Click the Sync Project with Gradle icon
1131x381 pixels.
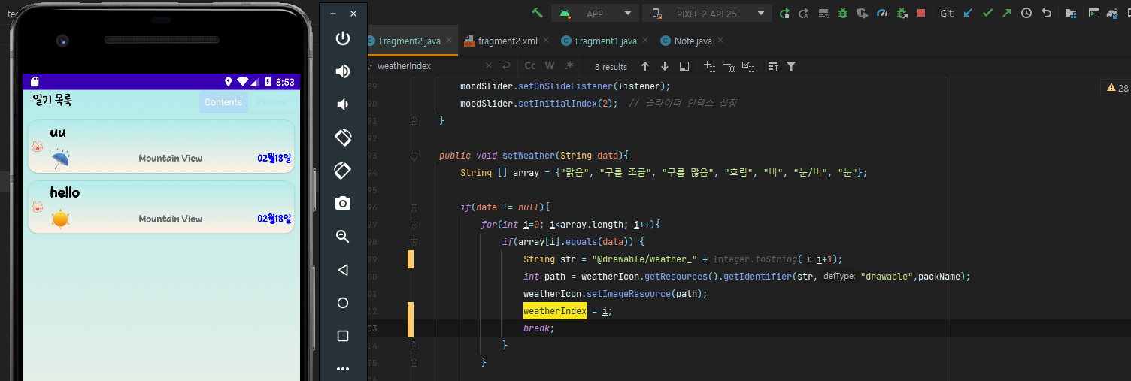[x=1111, y=13]
